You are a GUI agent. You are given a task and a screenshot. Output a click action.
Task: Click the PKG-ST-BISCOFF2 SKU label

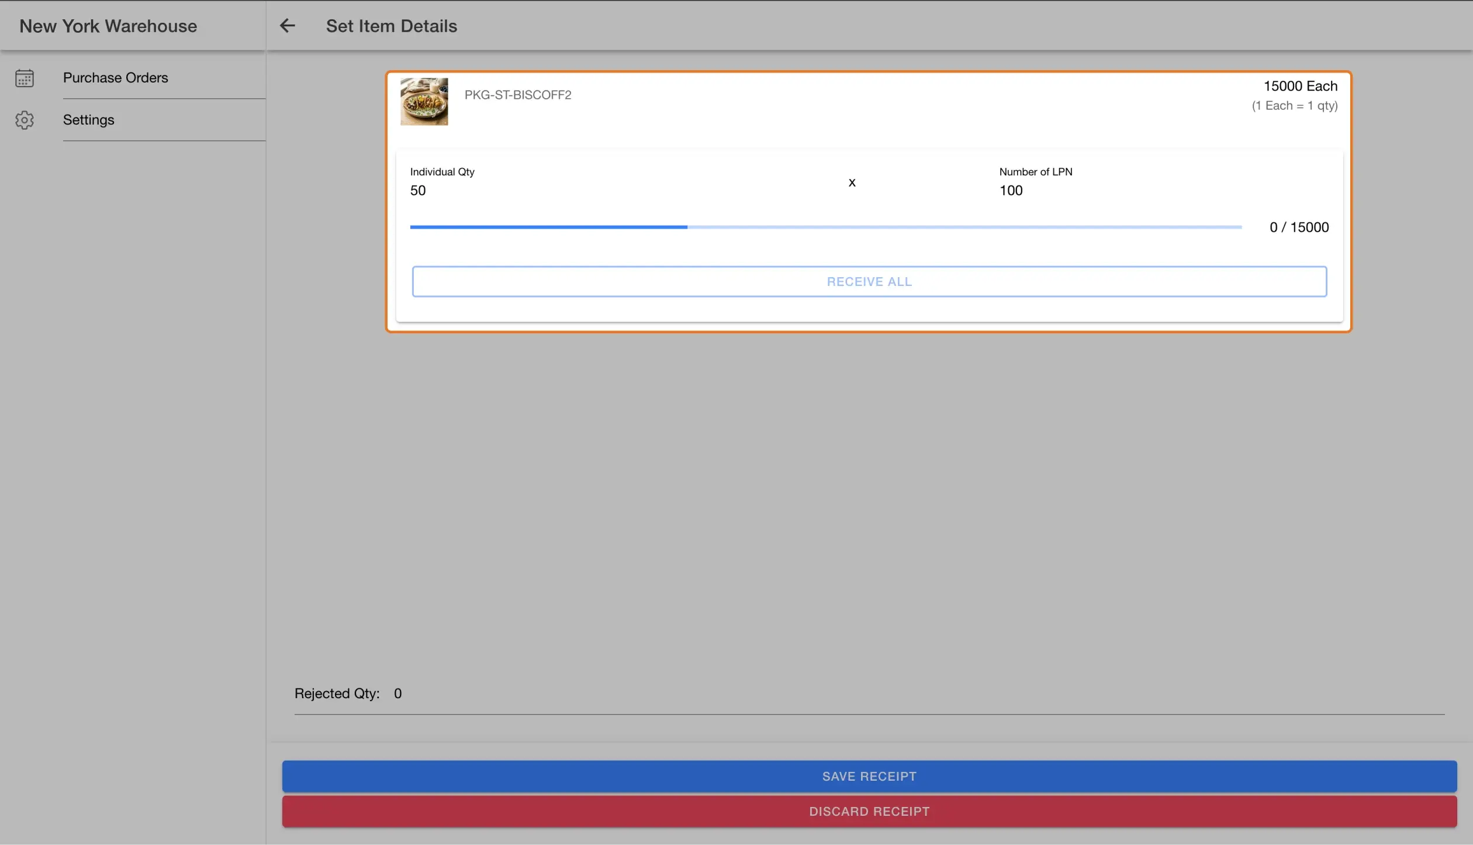(518, 95)
